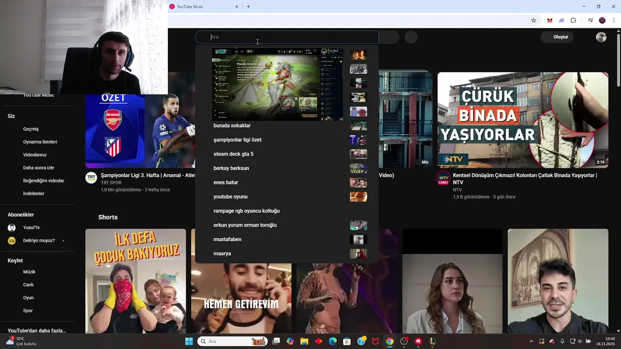
Task: Select the YouTube Music browser tab
Action: coord(204,7)
